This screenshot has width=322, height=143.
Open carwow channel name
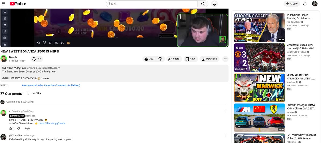pos(290,112)
